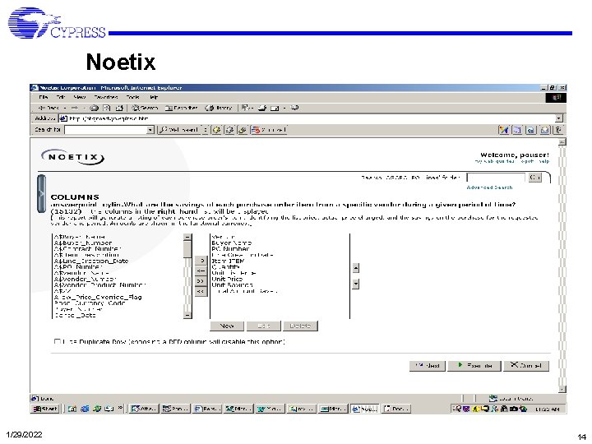
Task: Remove the selected column with single left arrow
Action: (x=201, y=271)
